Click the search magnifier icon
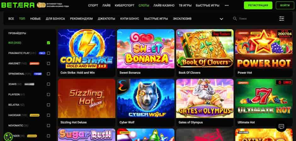Viewport: 296px width, 141px height. 235,19
